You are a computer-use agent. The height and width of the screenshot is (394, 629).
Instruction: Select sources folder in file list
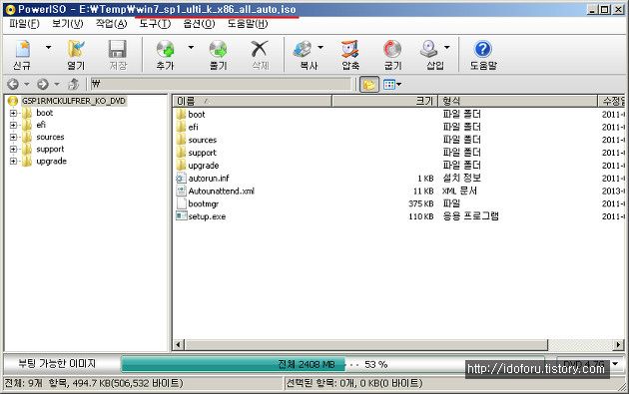click(202, 140)
